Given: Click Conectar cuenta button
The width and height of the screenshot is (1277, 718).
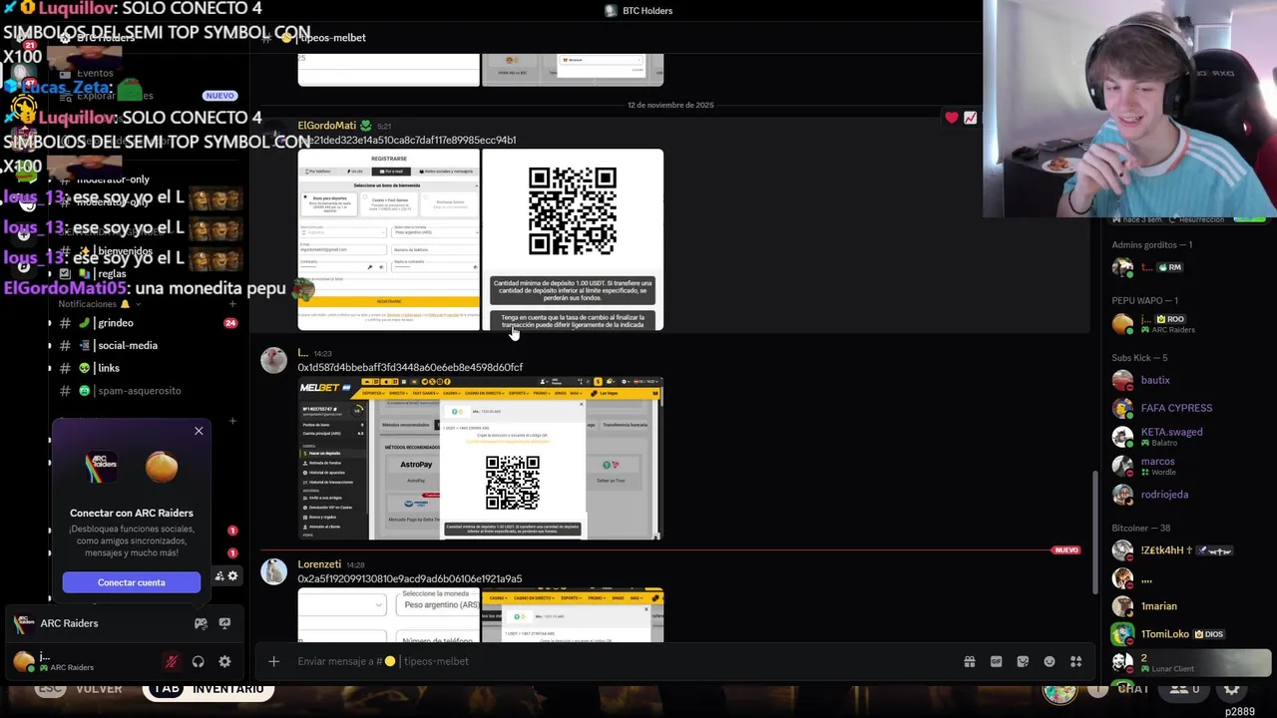Looking at the screenshot, I should 132,582.
